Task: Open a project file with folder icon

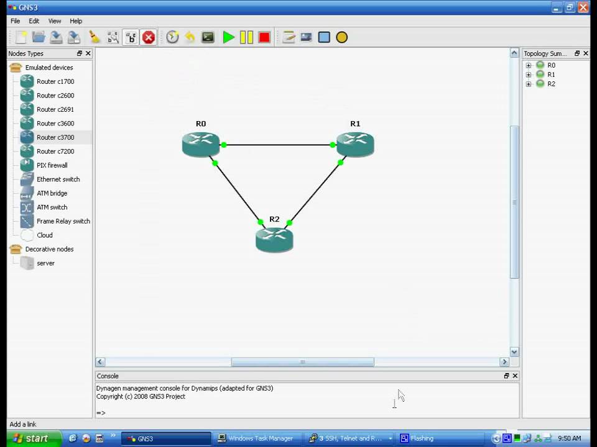Action: tap(39, 37)
